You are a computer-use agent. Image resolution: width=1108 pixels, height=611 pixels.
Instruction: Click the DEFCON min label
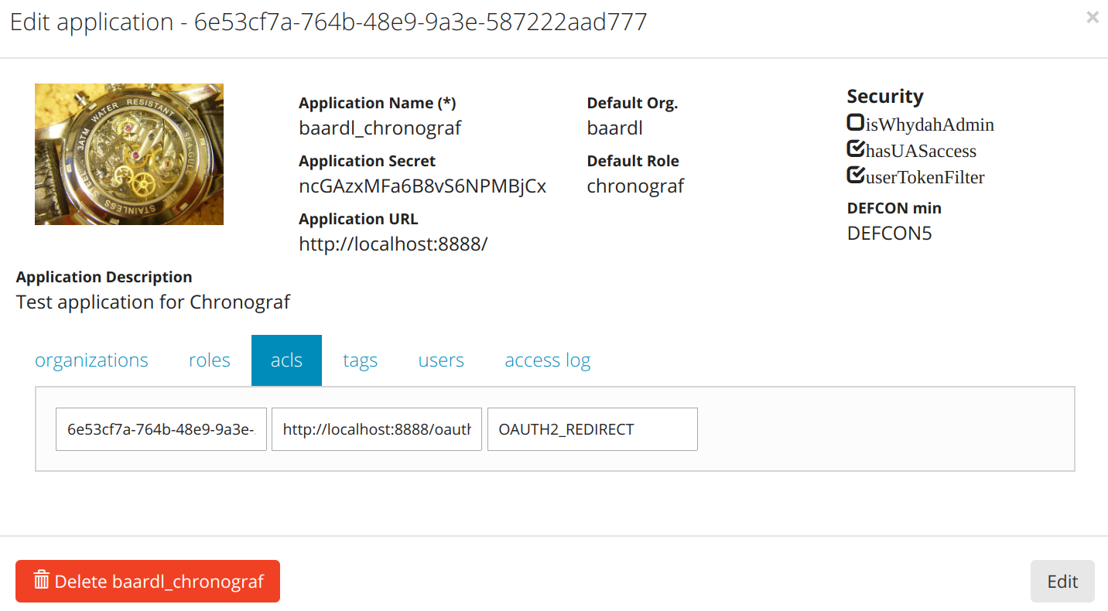[894, 208]
